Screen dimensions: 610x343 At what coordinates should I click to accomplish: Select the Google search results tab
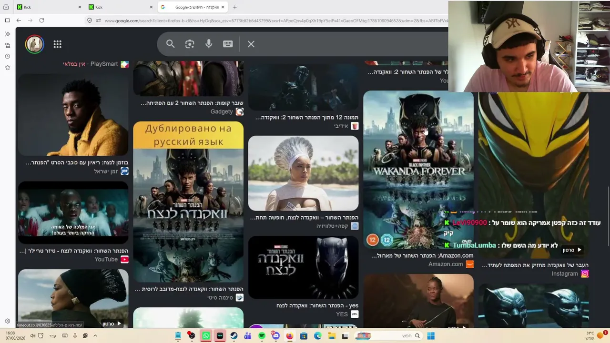193,7
